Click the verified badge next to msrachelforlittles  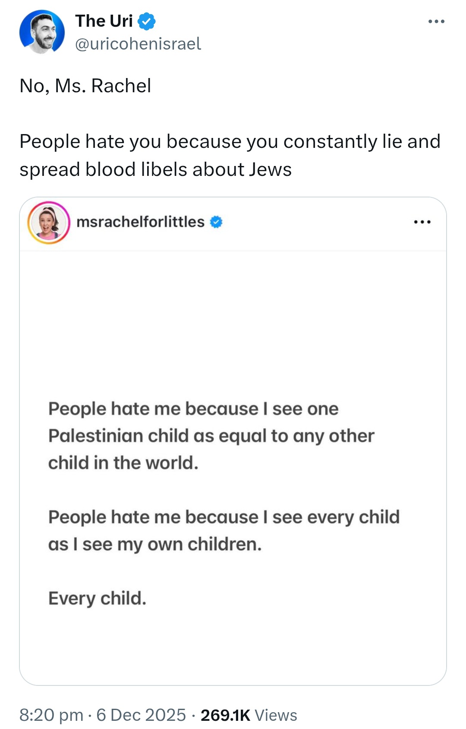click(x=216, y=222)
